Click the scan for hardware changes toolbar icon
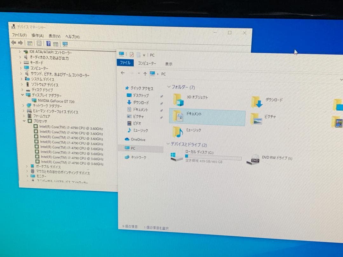 click(x=65, y=43)
